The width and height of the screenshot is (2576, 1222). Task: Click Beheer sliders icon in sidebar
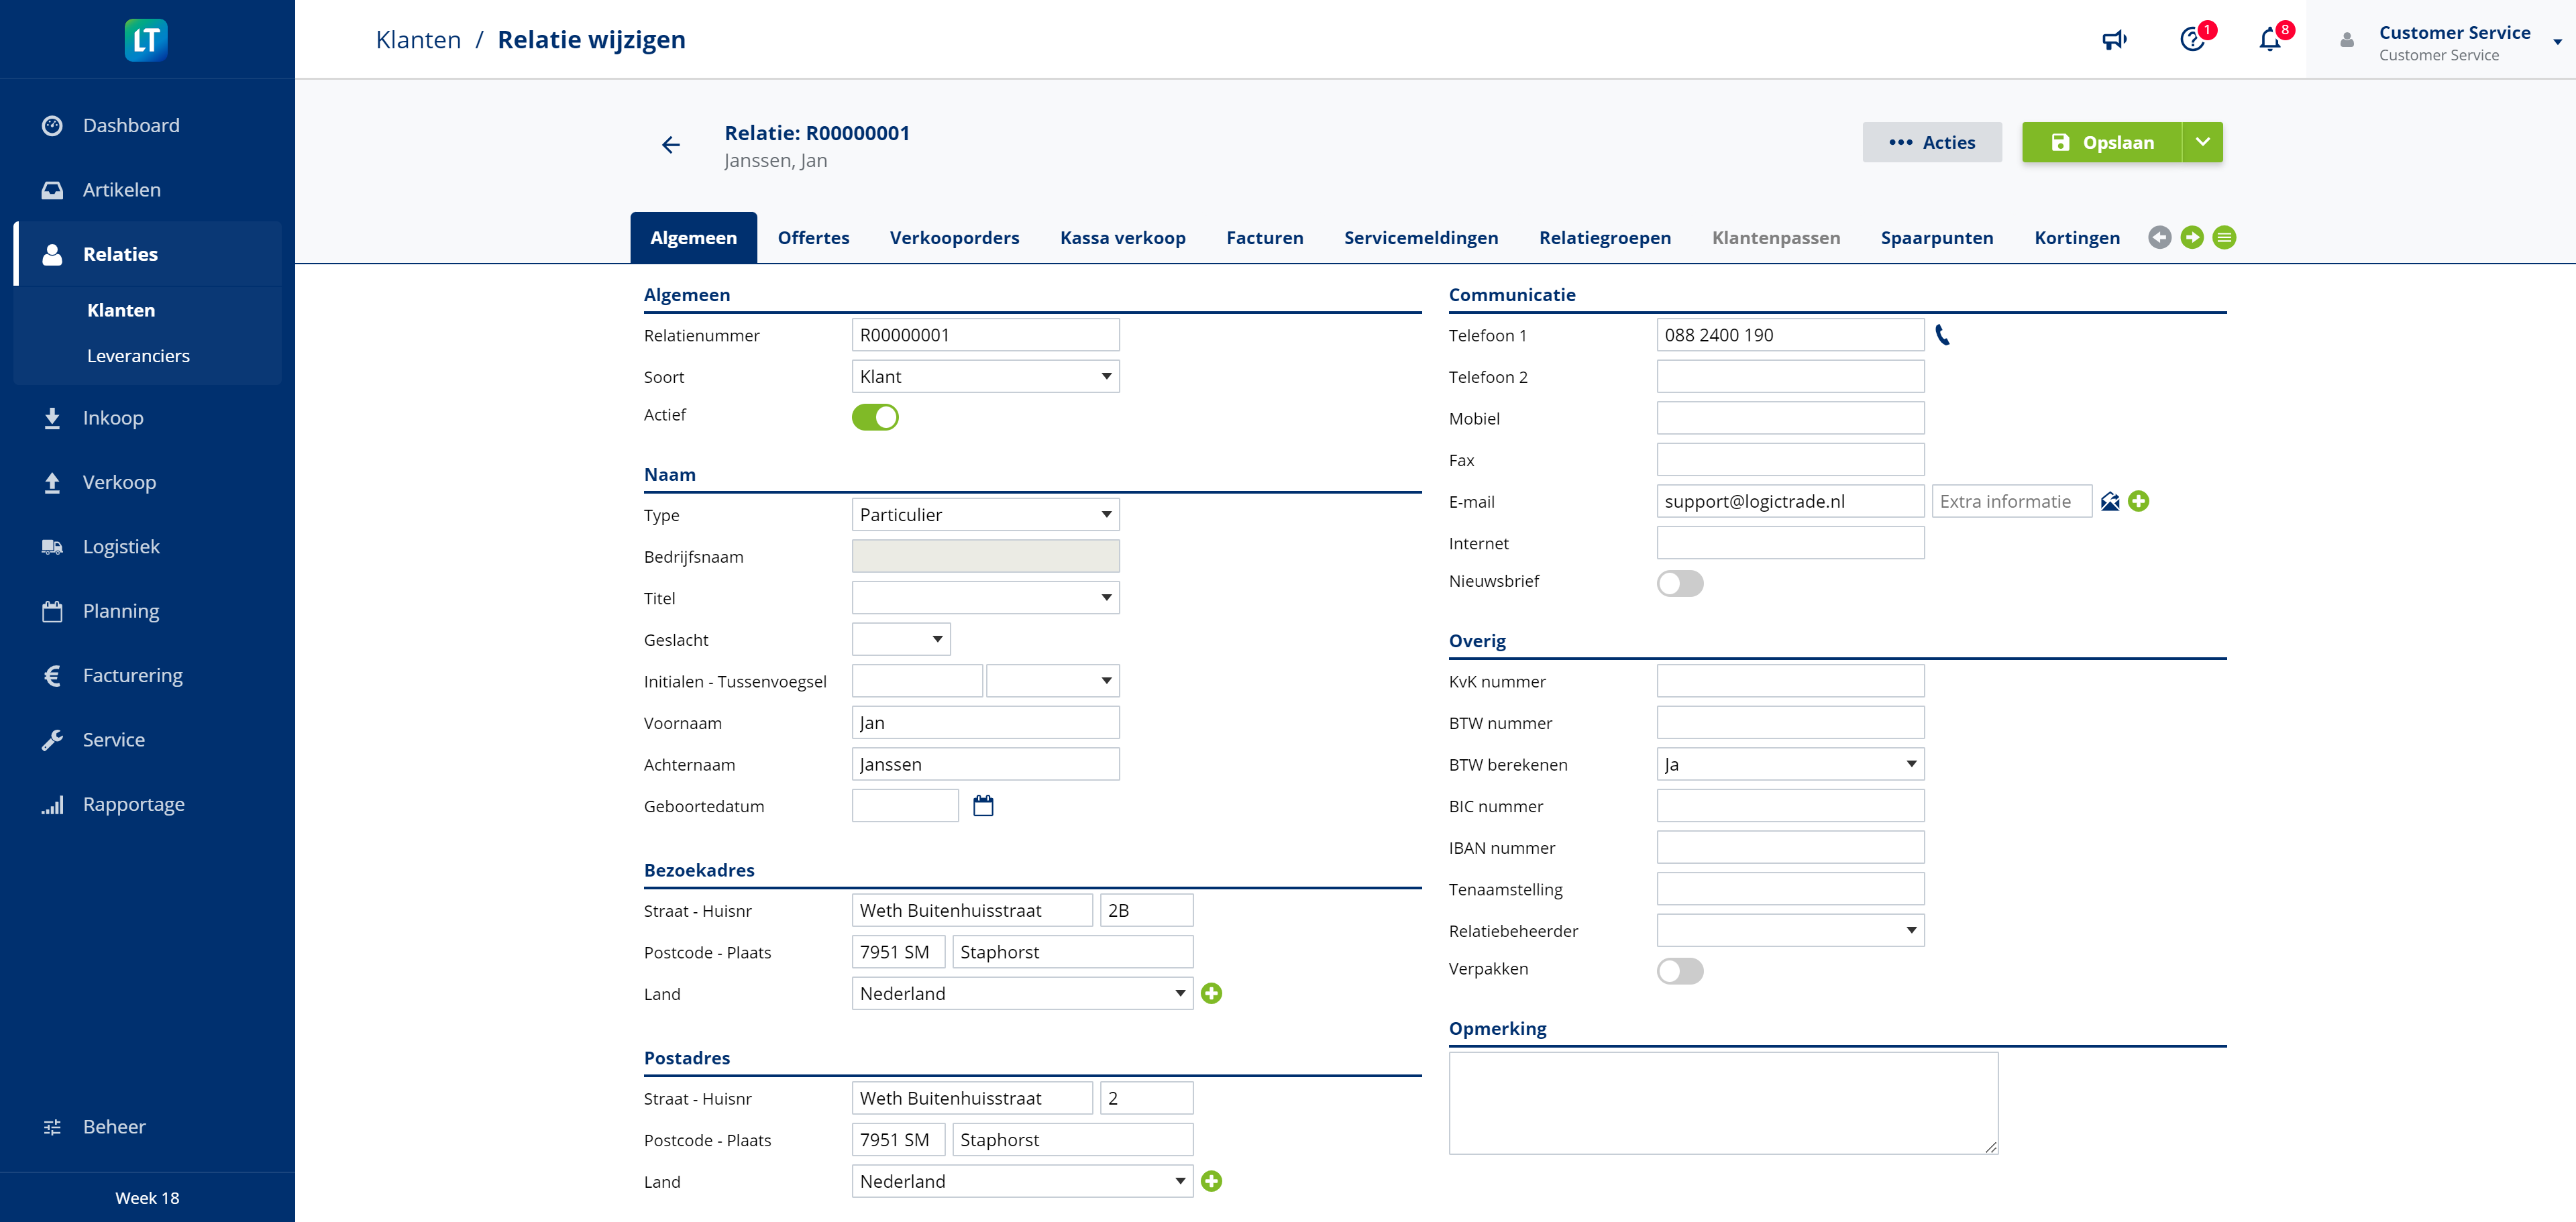tap(52, 1127)
